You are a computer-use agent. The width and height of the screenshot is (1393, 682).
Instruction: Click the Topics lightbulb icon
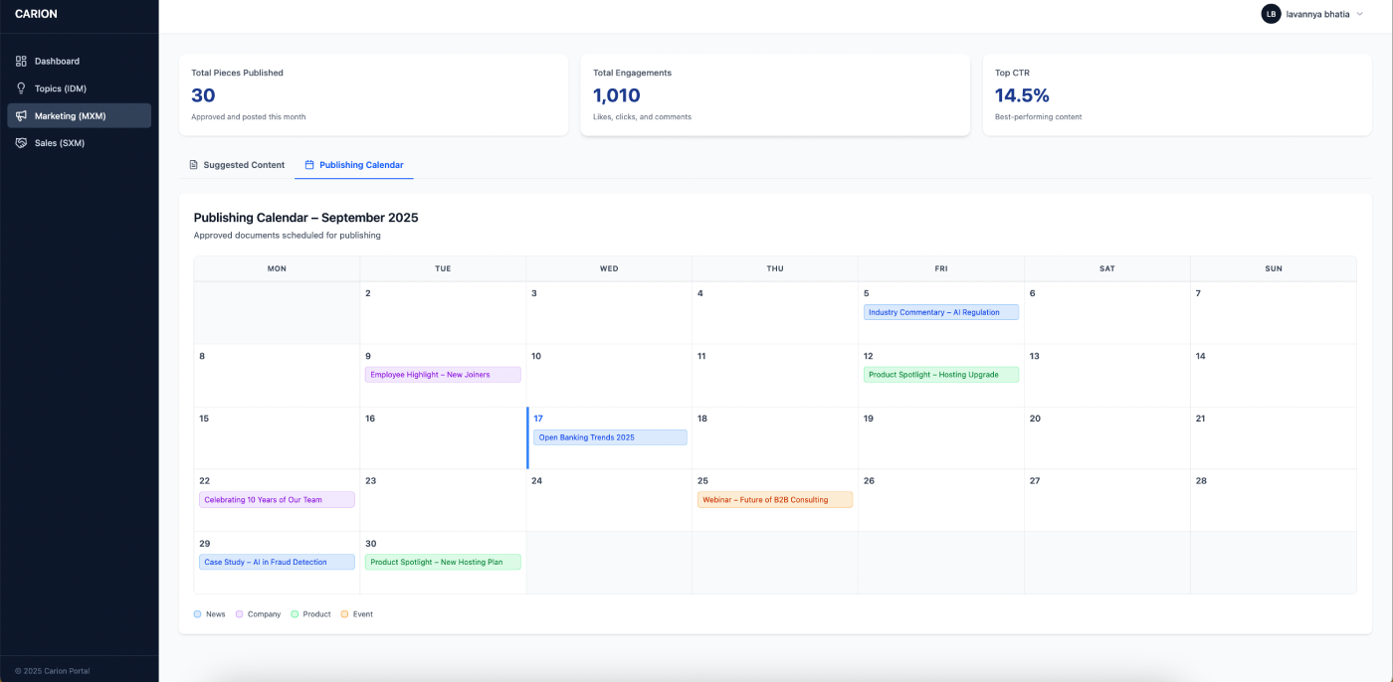(21, 88)
